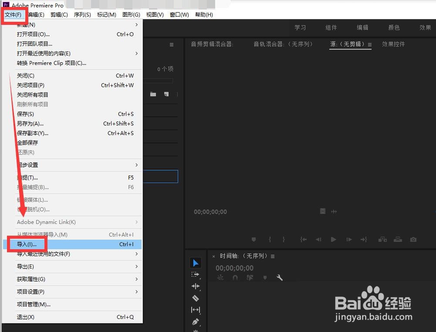
Task: Select the Track Select Forward tool
Action: click(195, 275)
